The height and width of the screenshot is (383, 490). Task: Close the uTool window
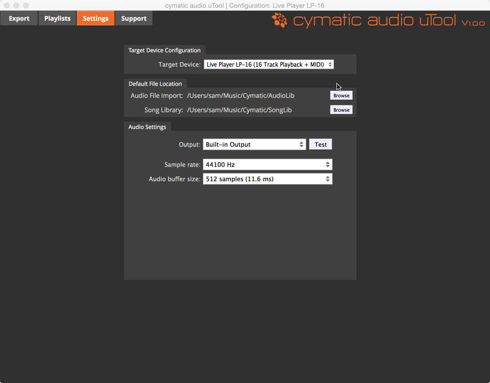[7, 5]
